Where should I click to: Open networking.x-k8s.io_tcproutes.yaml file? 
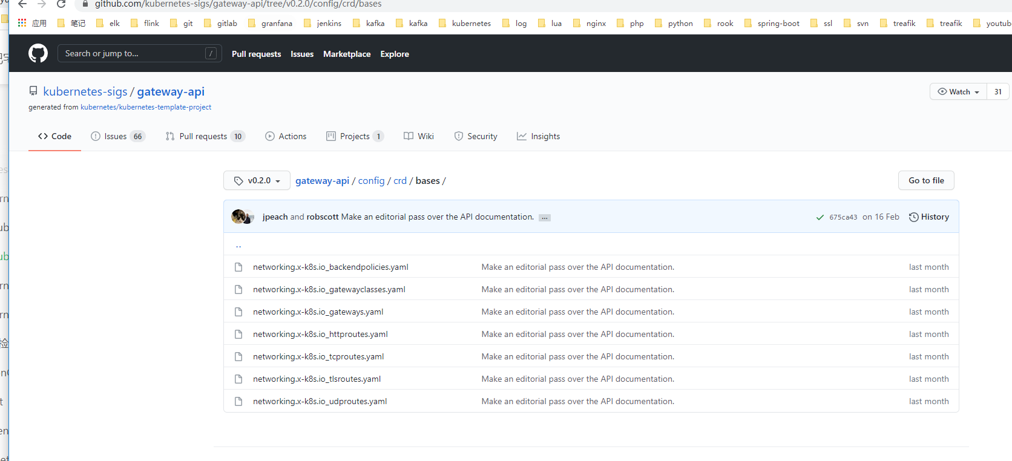[x=318, y=356]
